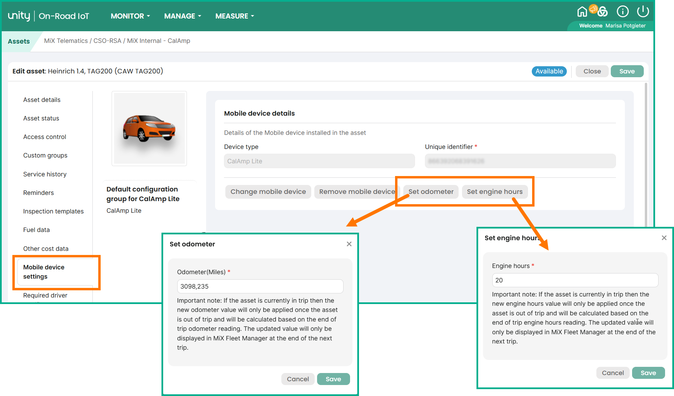Close the Set engine hours dialog X
Screen dimensions: 674x396
[x=664, y=238]
